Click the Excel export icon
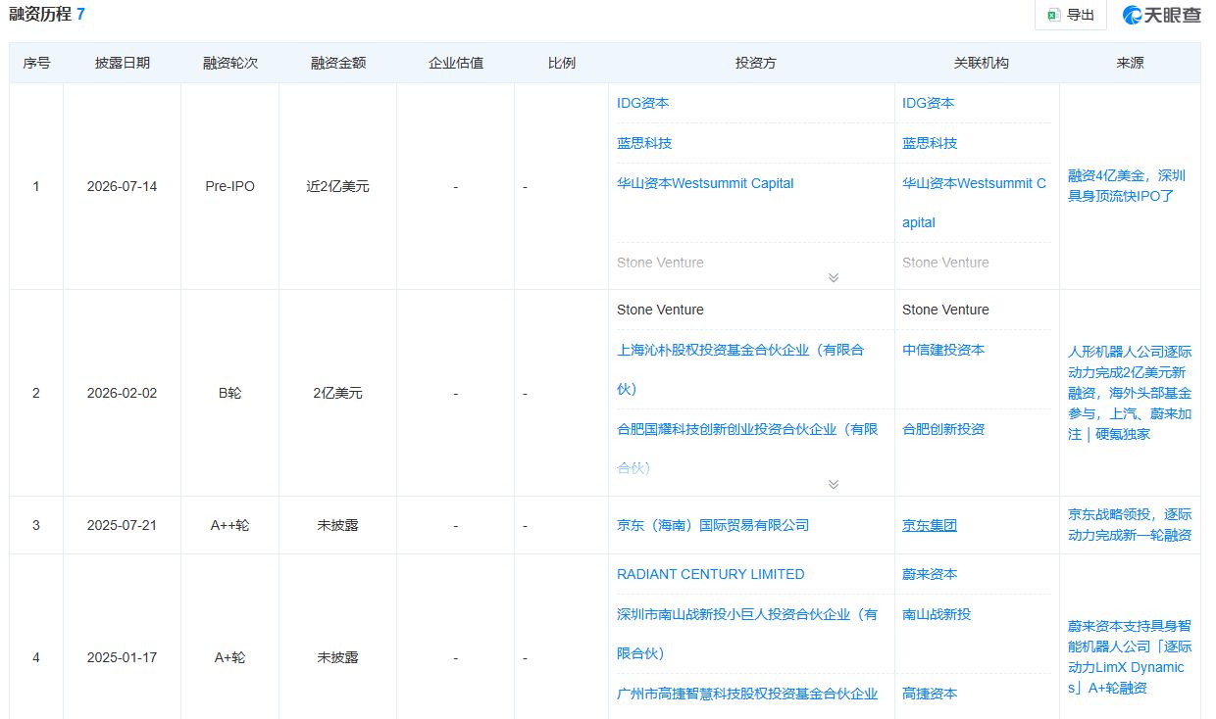 1054,15
